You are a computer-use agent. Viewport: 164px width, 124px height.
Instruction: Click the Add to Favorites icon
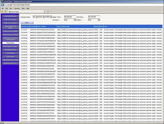[5, 12]
